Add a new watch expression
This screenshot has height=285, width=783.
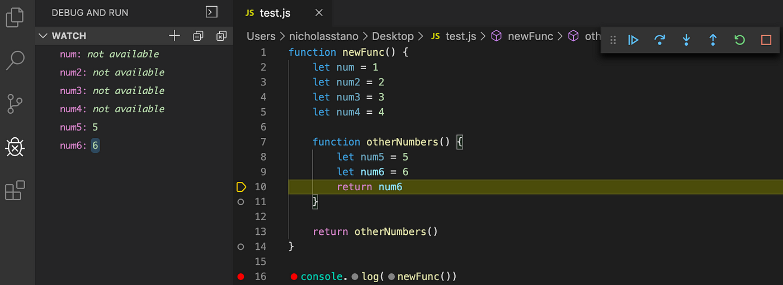coord(174,36)
